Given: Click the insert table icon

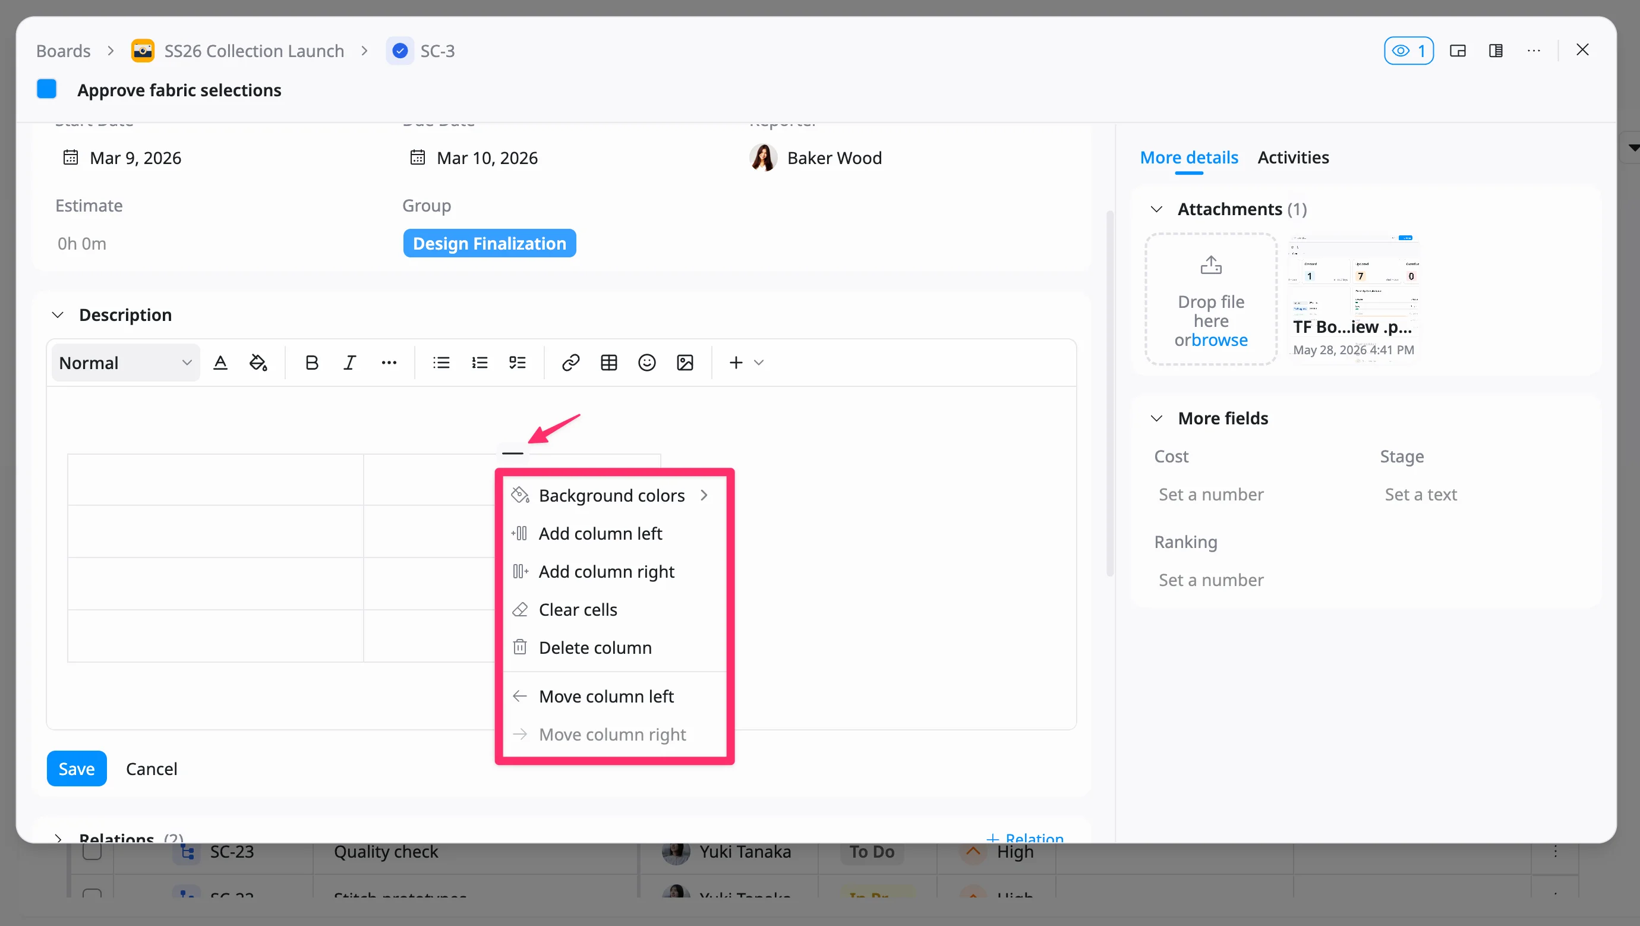Looking at the screenshot, I should 608,363.
